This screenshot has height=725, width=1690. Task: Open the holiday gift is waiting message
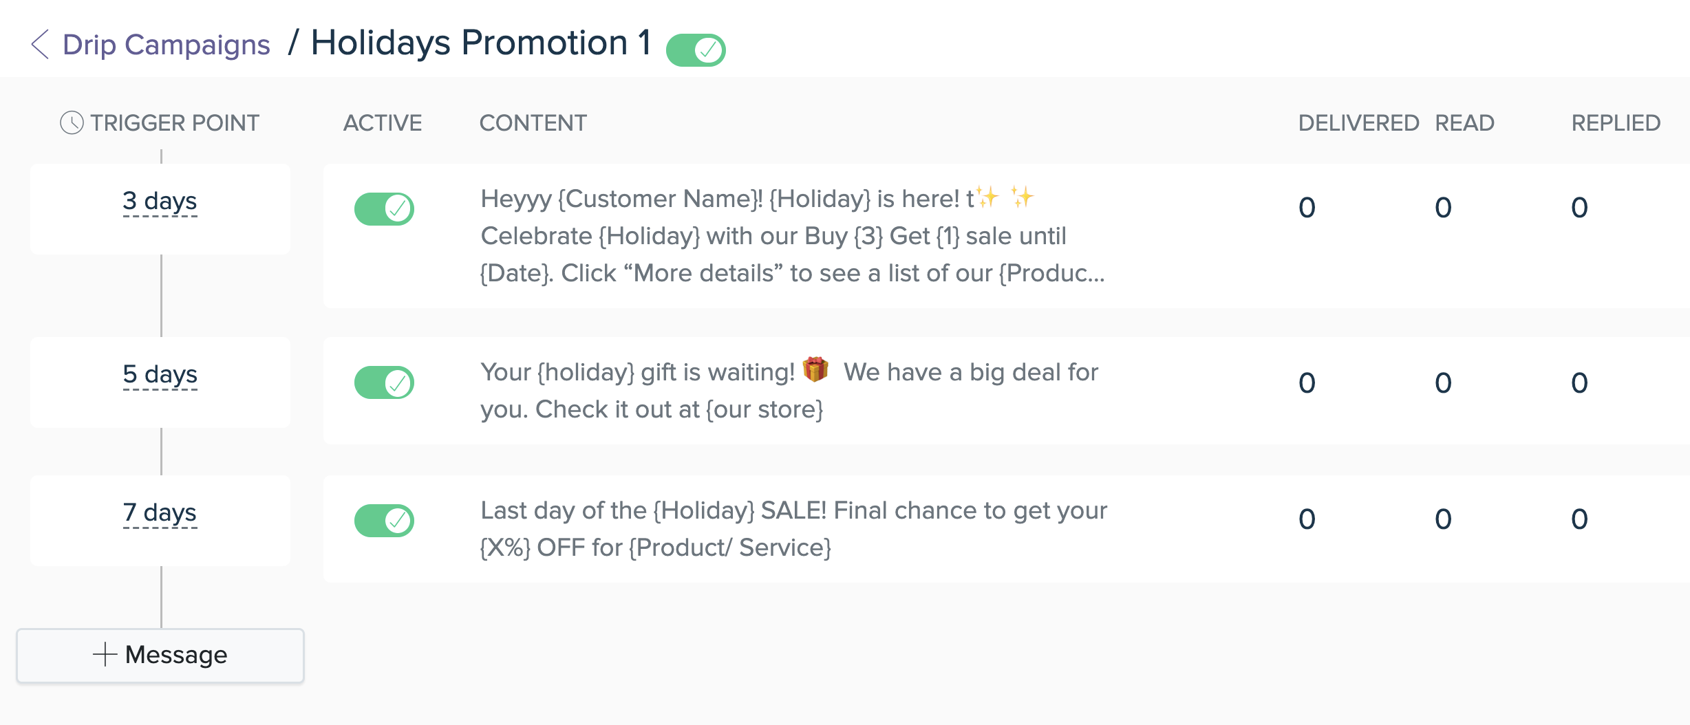789,390
